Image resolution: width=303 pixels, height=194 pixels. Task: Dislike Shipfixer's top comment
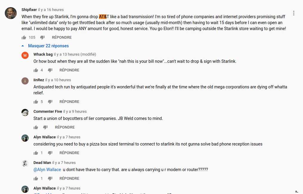coord(42,37)
